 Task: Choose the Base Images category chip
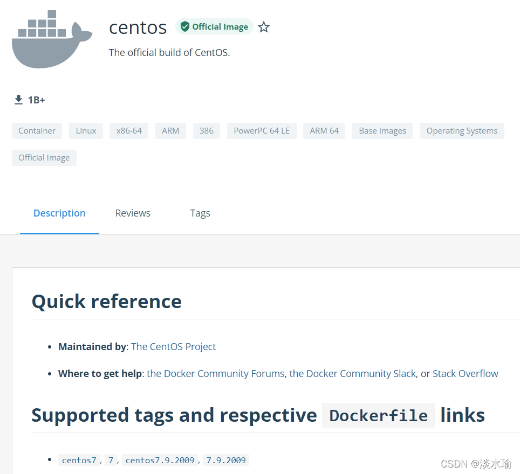[x=382, y=131]
